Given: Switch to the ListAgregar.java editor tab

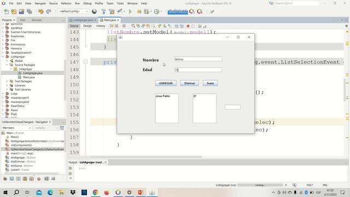Looking at the screenshot, I should tap(83, 20).
